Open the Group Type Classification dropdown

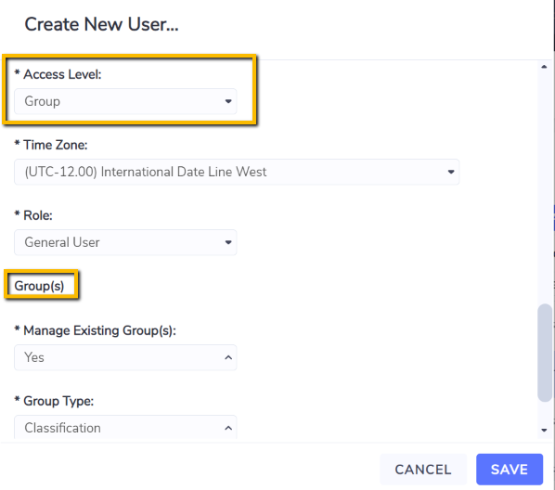tap(125, 427)
